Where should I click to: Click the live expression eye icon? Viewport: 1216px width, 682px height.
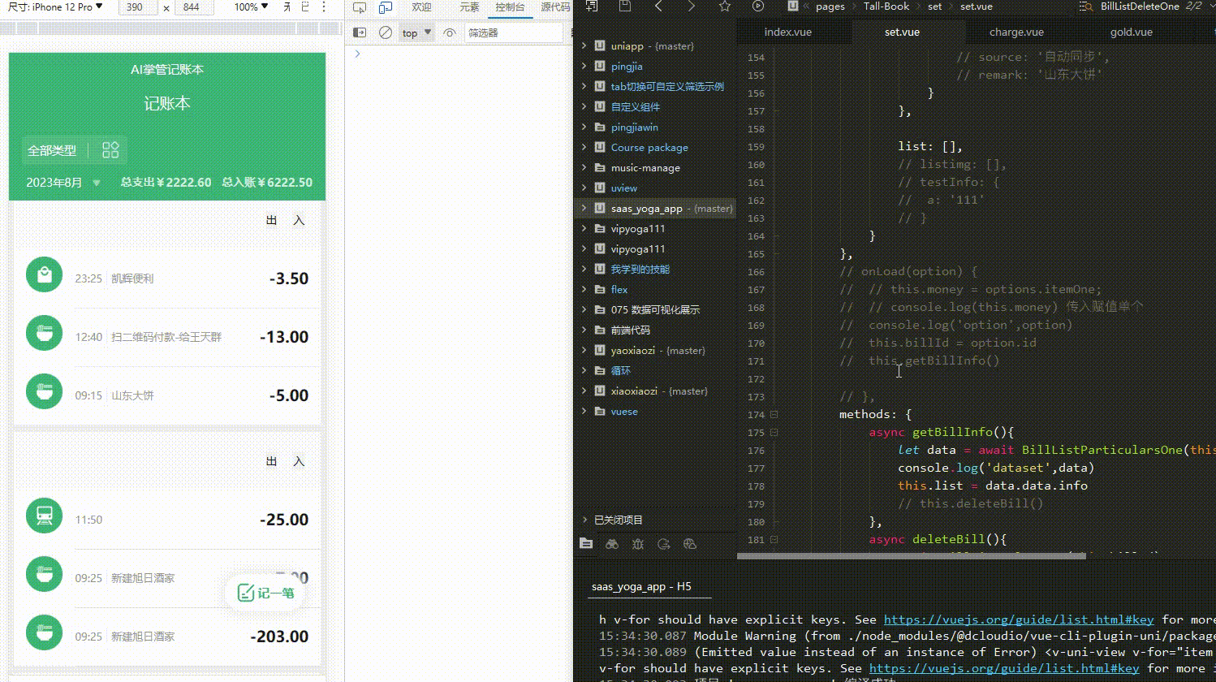(x=449, y=32)
